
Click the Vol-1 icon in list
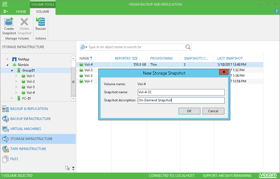(81, 81)
